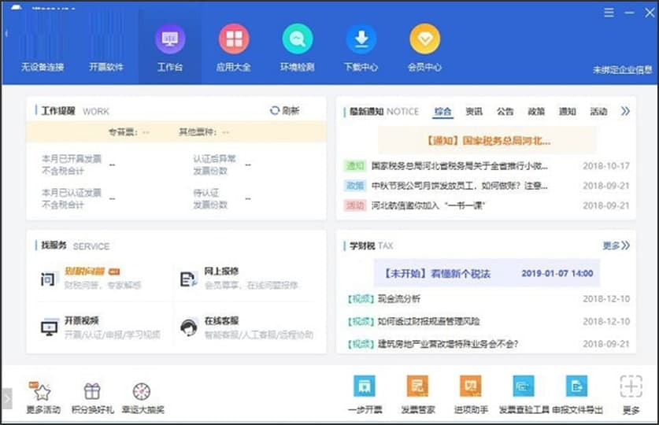Click the 申报文件导出 export icon

577,386
